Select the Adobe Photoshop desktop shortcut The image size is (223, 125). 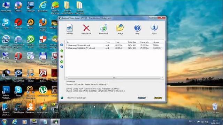(x=6, y=92)
